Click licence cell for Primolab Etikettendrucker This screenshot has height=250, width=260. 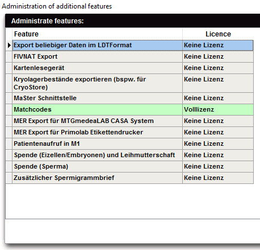point(218,132)
